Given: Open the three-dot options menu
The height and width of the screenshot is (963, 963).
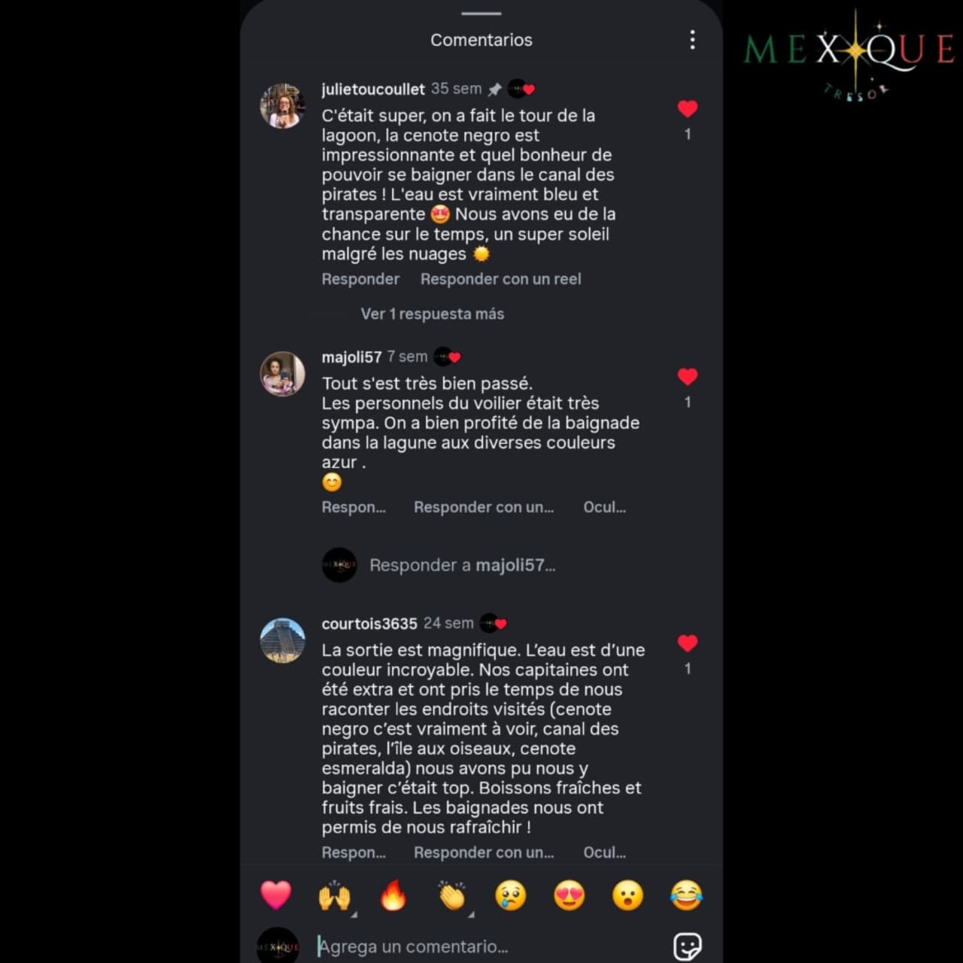Looking at the screenshot, I should (x=692, y=40).
